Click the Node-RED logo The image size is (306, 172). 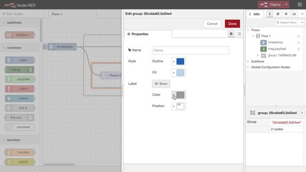pos(20,5)
